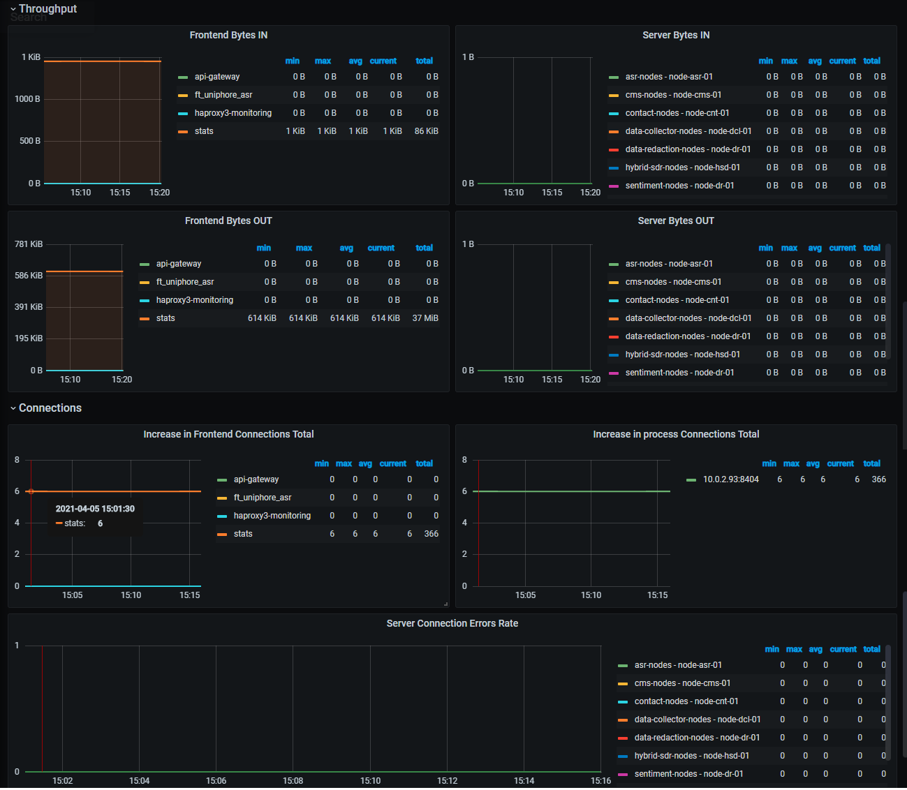Sort Server Bytes OUT legend by total
This screenshot has width=907, height=790.
(872, 248)
